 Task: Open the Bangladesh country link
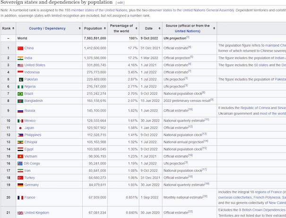(34, 101)
